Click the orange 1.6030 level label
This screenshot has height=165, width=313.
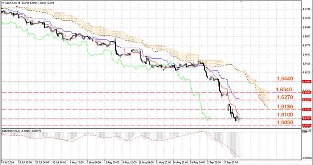pos(285,122)
